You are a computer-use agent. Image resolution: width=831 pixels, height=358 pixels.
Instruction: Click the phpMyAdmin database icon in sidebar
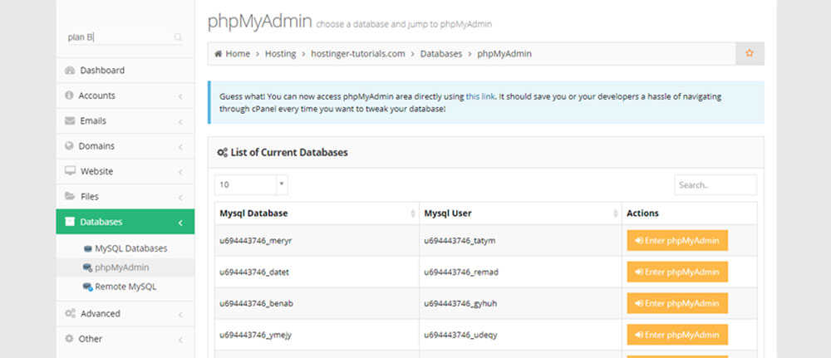click(x=87, y=268)
